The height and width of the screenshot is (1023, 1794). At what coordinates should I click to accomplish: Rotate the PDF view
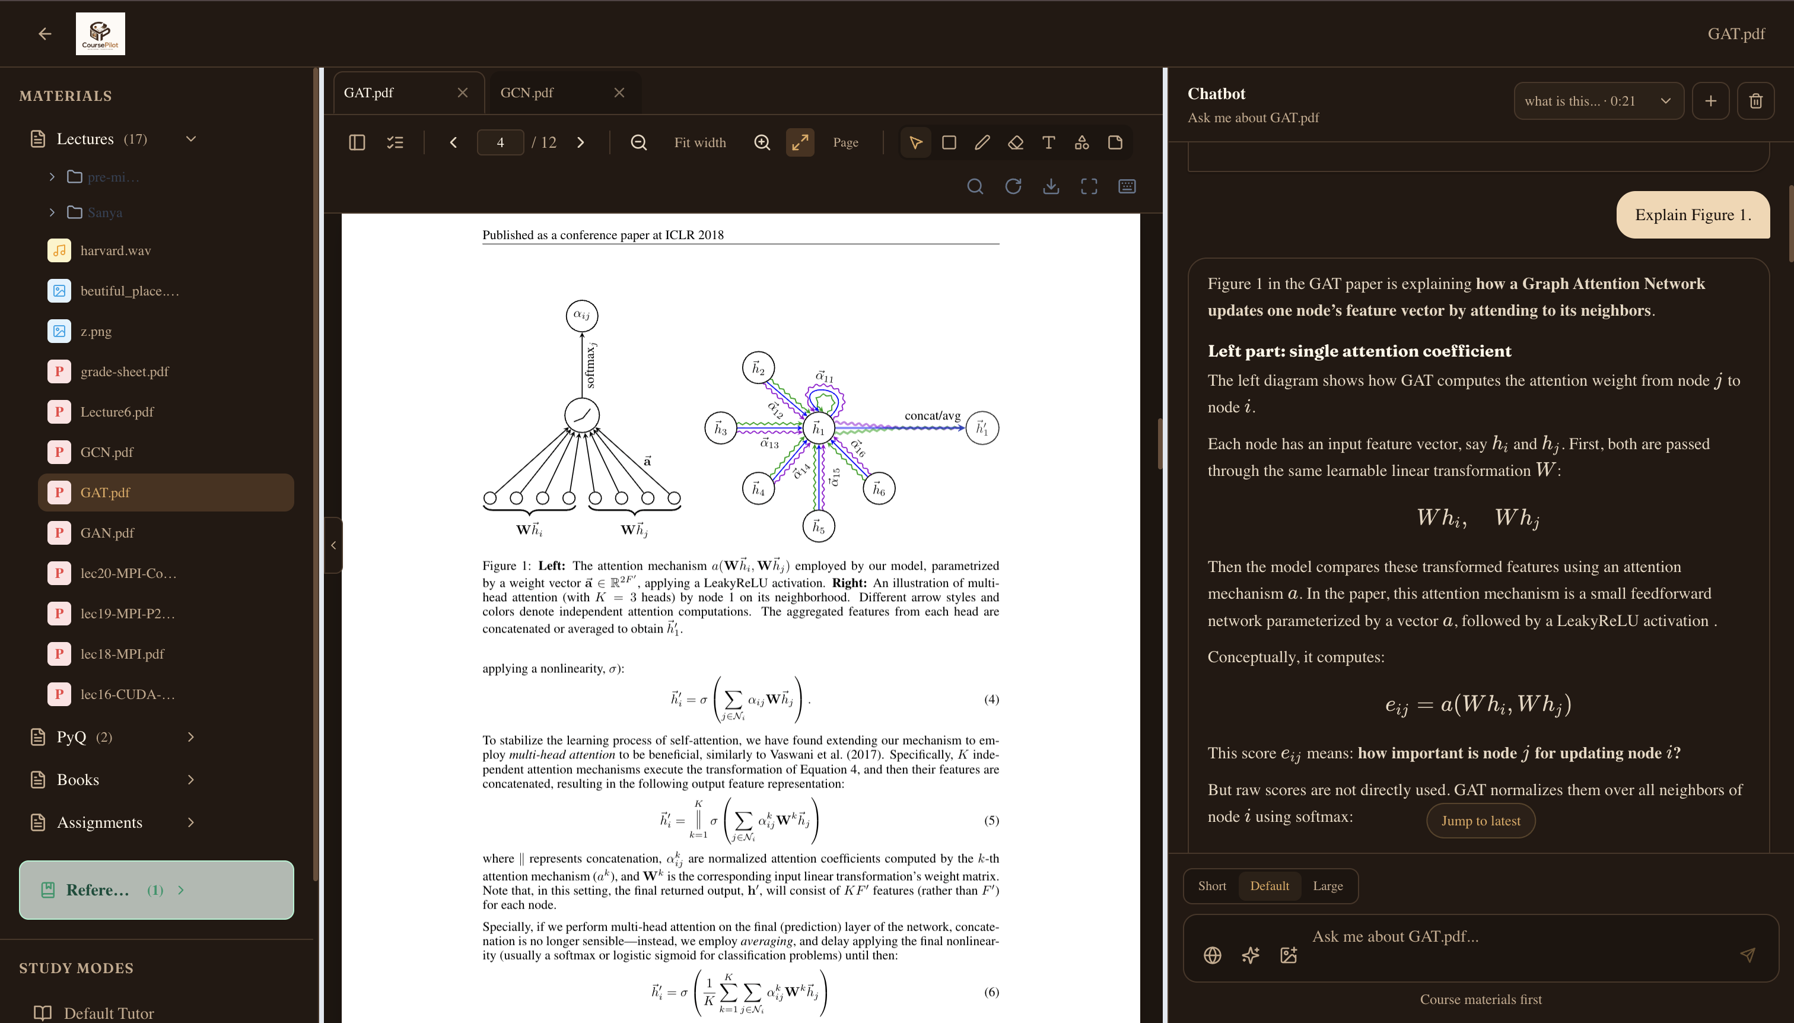click(x=1013, y=186)
